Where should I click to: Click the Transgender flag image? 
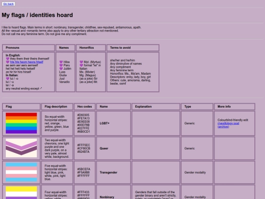(x=21, y=172)
